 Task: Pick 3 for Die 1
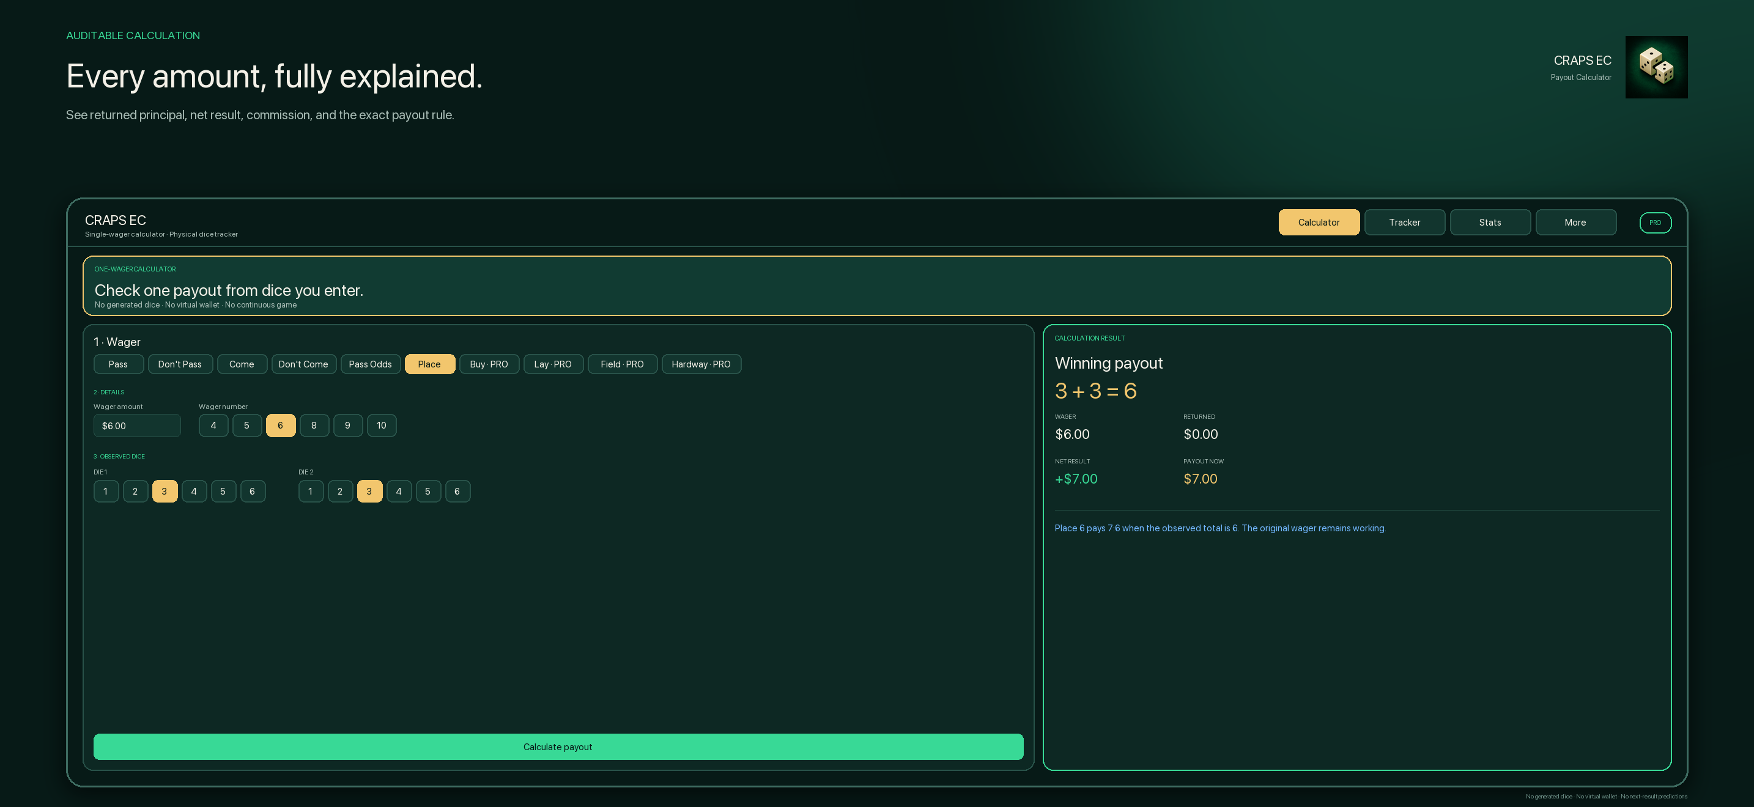[x=165, y=492]
